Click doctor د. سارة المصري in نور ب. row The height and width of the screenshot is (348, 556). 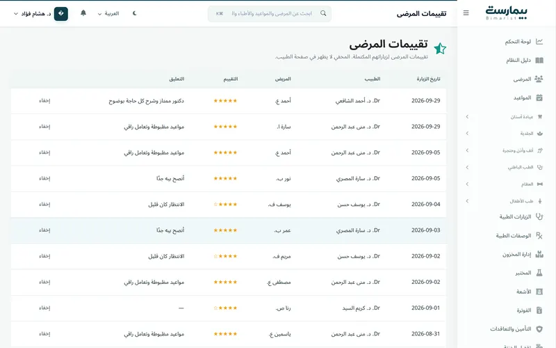tap(358, 178)
